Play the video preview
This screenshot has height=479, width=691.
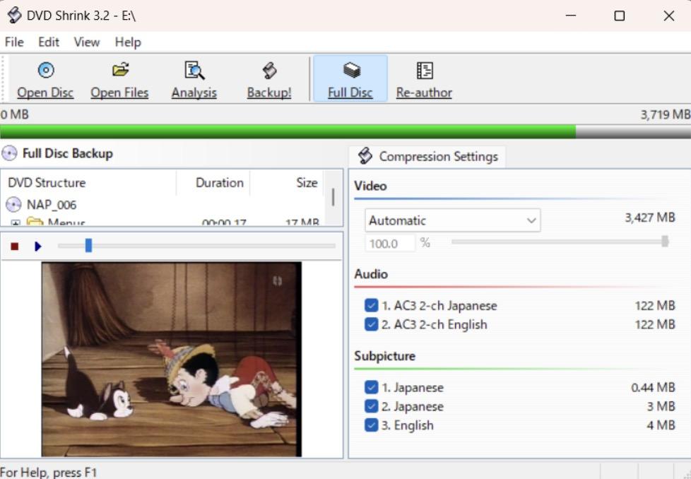pos(38,247)
